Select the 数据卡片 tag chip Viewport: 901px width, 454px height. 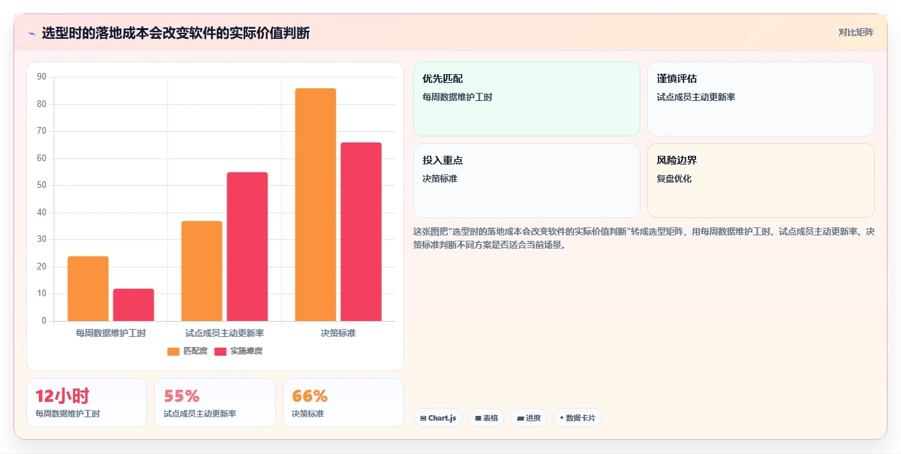[577, 418]
